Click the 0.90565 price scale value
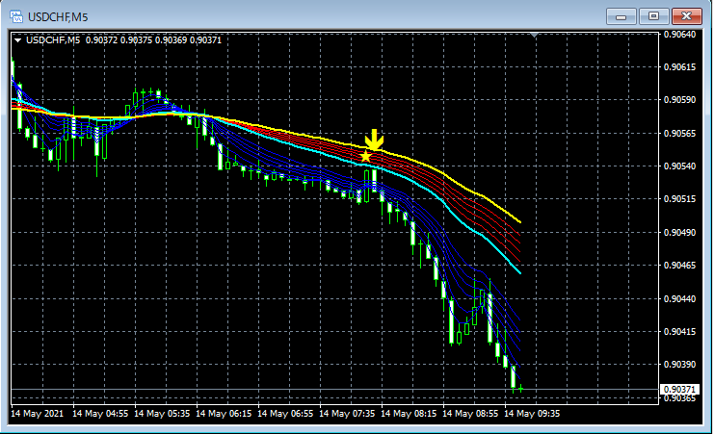 pos(679,134)
